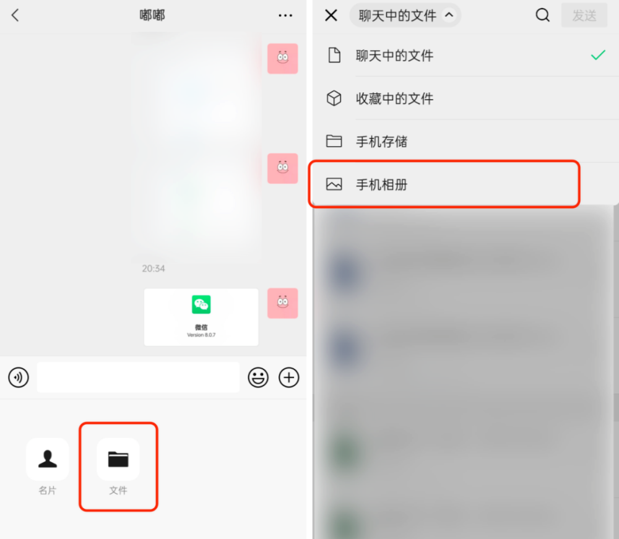Image resolution: width=619 pixels, height=539 pixels.
Task: Tap the 发送 send button
Action: [x=584, y=15]
